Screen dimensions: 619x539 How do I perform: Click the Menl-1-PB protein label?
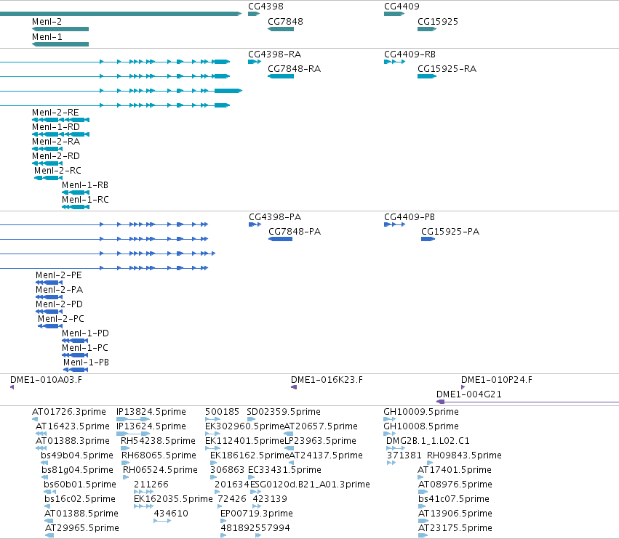pyautogui.click(x=86, y=362)
